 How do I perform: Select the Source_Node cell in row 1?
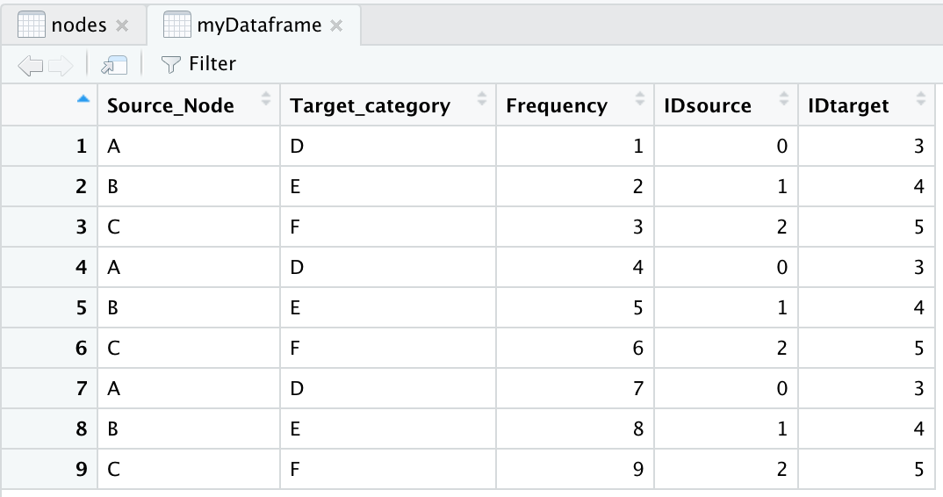coord(188,147)
